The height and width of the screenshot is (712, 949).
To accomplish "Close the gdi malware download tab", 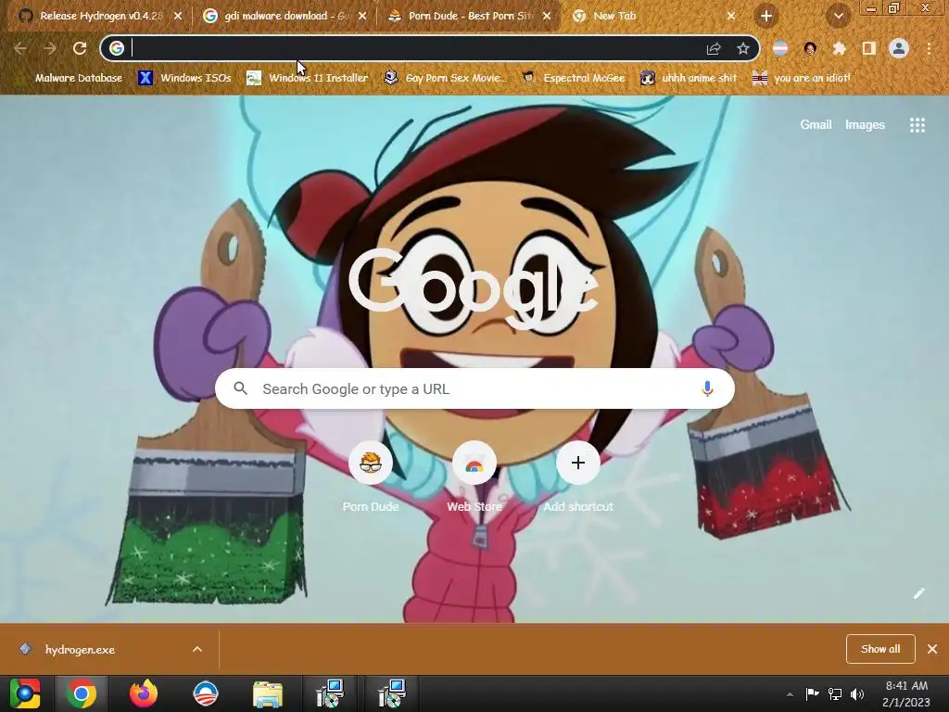I will tap(362, 17).
